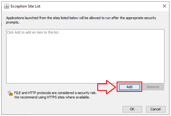Add a new site to the exception list
The width and height of the screenshot is (171, 116).
tap(129, 87)
